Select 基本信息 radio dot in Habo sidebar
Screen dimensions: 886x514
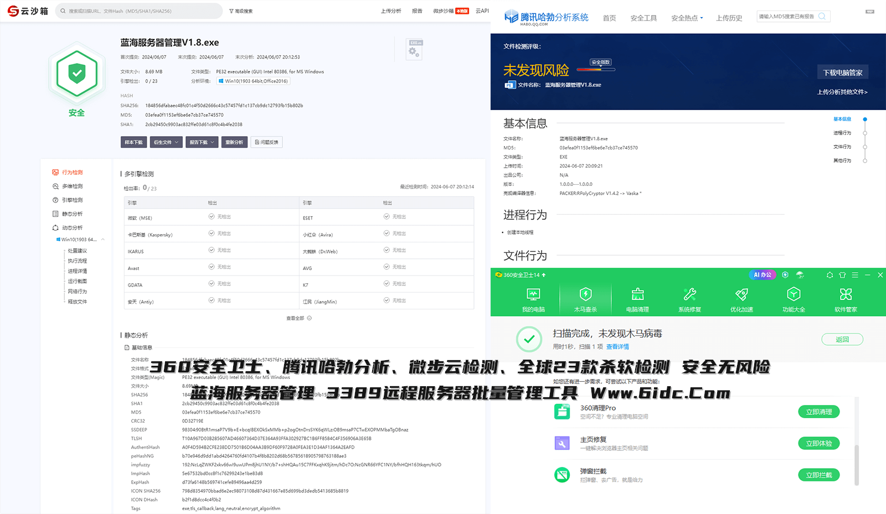coord(865,119)
